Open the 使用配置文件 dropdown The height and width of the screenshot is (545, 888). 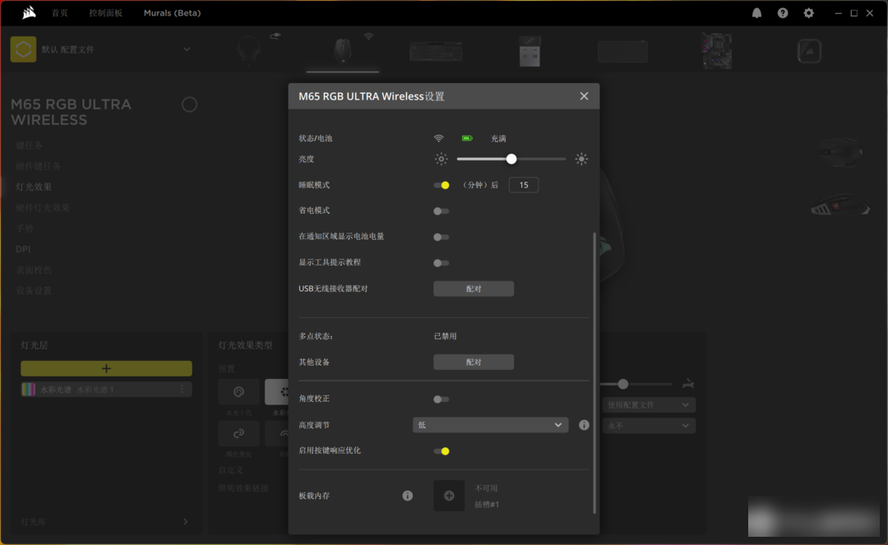click(649, 405)
